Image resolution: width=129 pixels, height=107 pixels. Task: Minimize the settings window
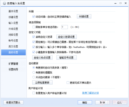[115, 3]
